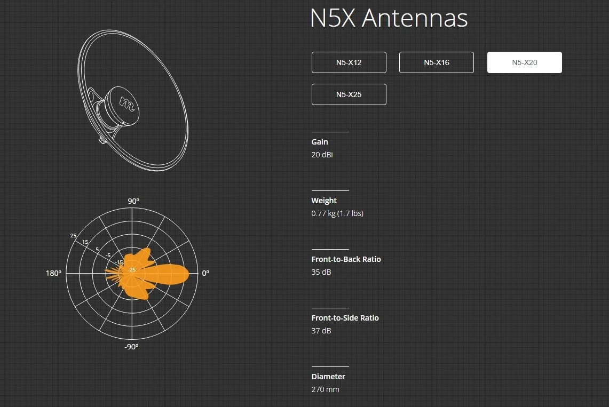Select the N5-X16 antenna tab

click(437, 62)
